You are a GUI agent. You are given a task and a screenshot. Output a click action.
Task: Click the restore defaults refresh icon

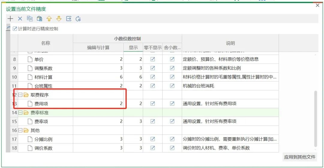pyautogui.click(x=78, y=19)
